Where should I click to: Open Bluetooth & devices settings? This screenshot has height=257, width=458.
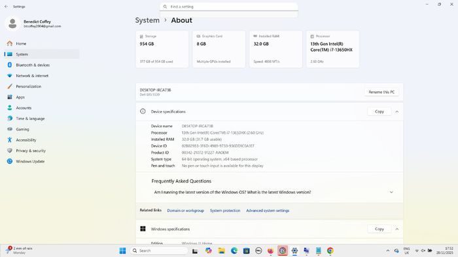coord(41,65)
